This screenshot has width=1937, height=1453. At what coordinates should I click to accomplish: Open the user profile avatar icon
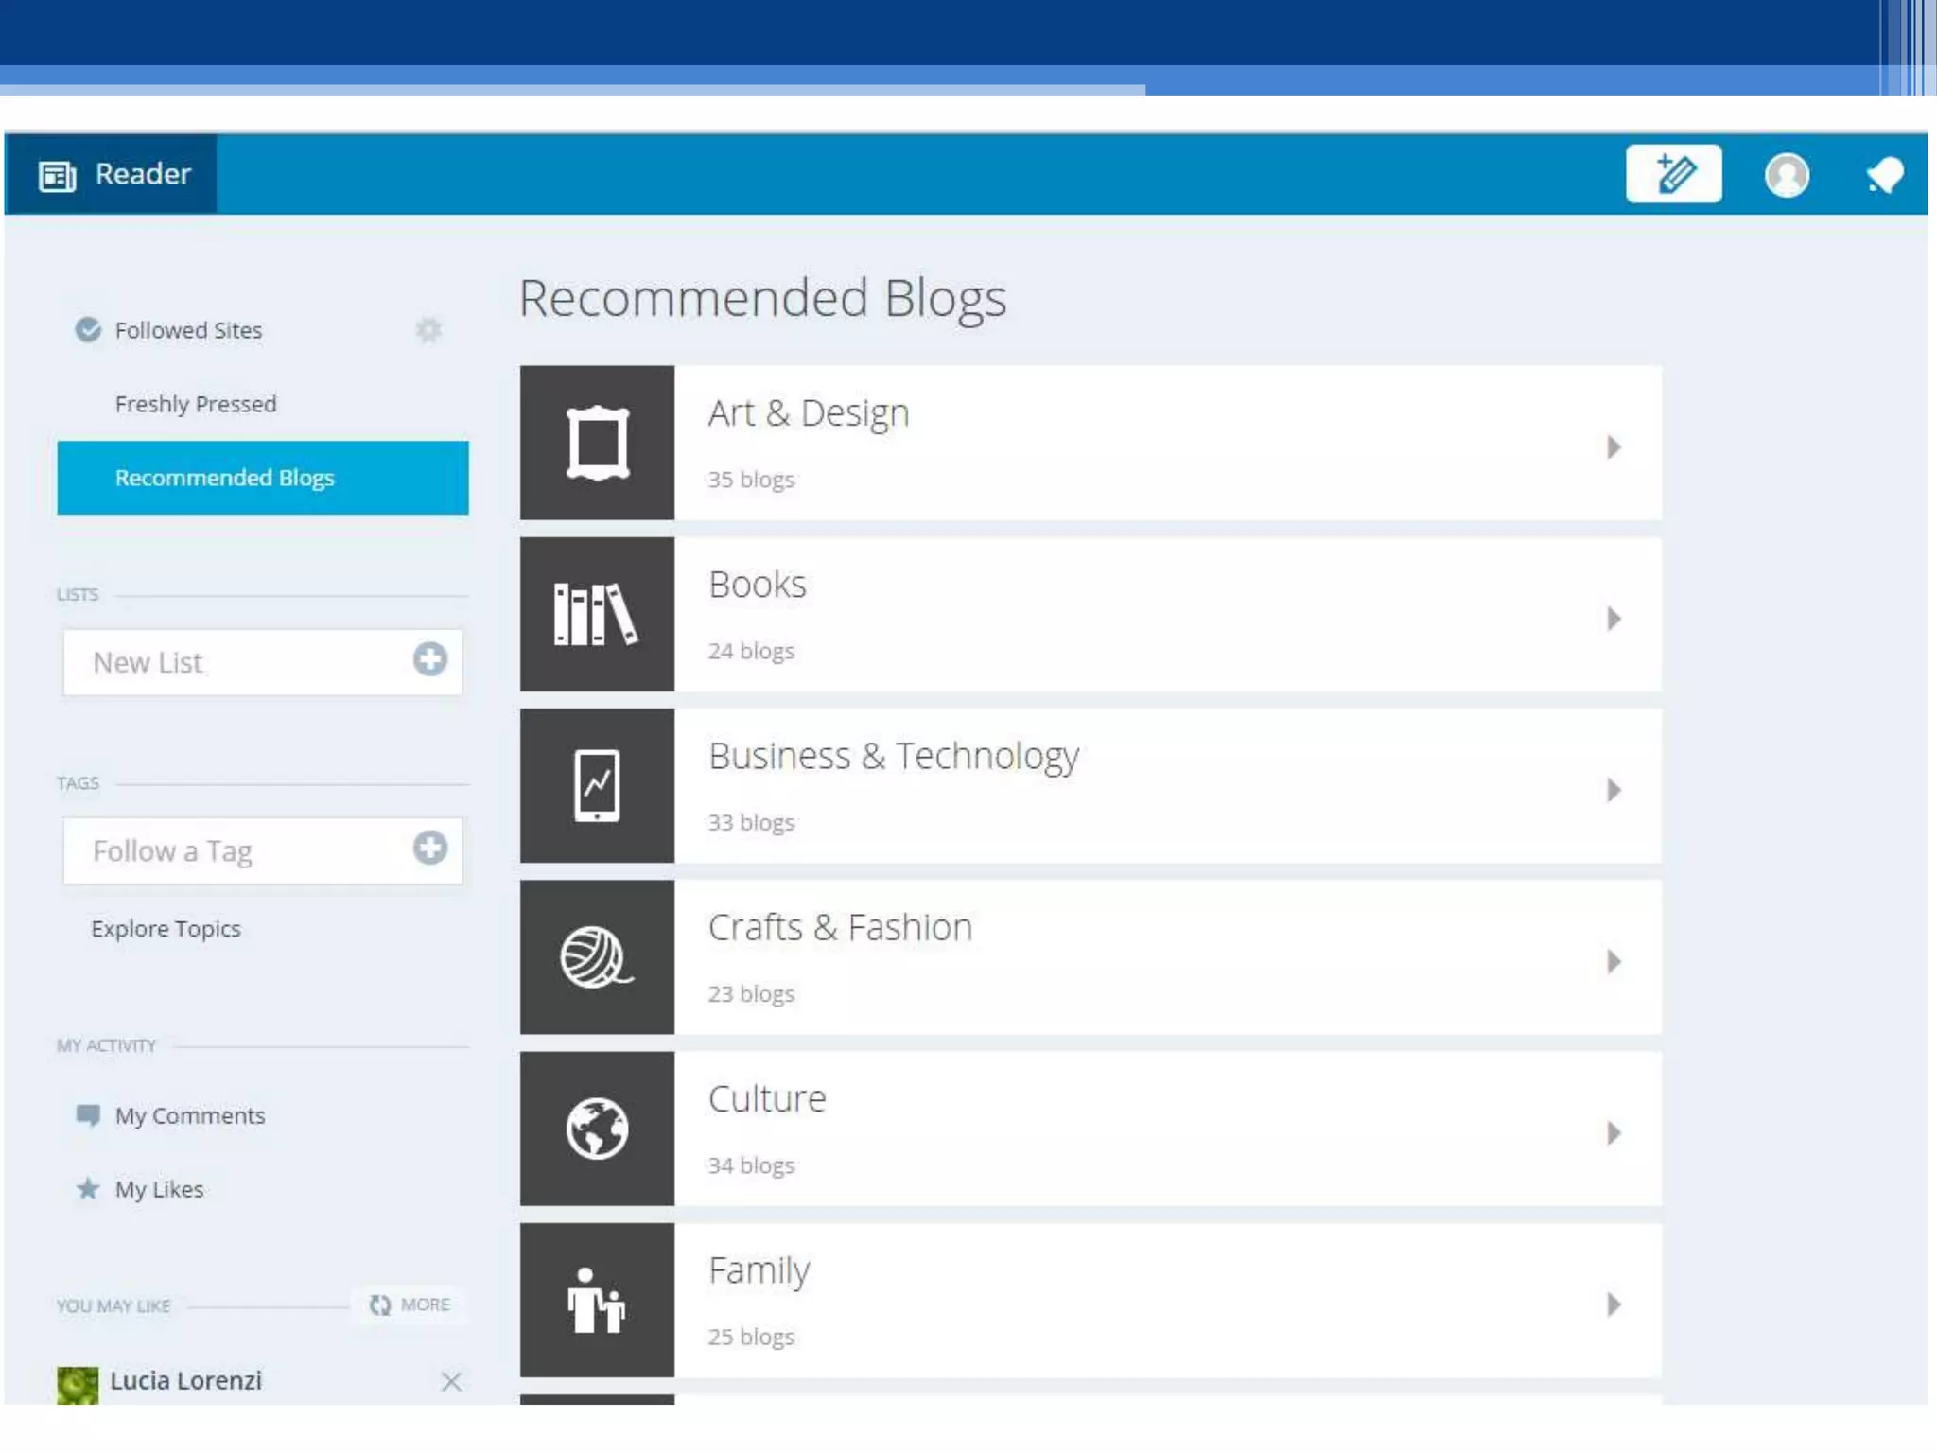click(x=1787, y=175)
